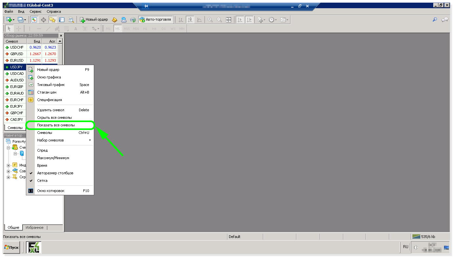Image resolution: width=453 pixels, height=257 pixels.
Task: Click the up arrow of Market Watch scrollbar
Action: tap(60, 41)
